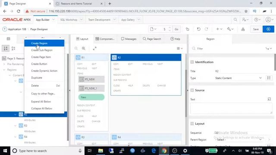This screenshot has width=276, height=155.
Task: Click the Source Text area
Action: pos(231,108)
